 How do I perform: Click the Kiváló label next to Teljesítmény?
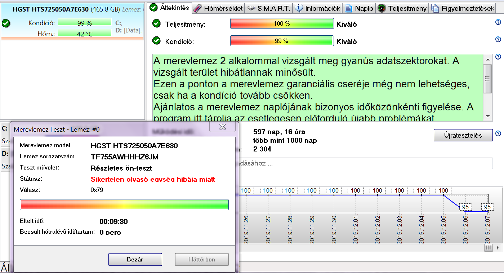tap(347, 25)
